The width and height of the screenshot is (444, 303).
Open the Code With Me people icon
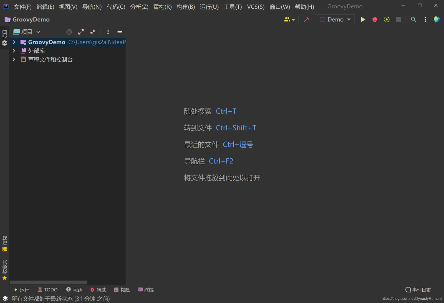[289, 19]
